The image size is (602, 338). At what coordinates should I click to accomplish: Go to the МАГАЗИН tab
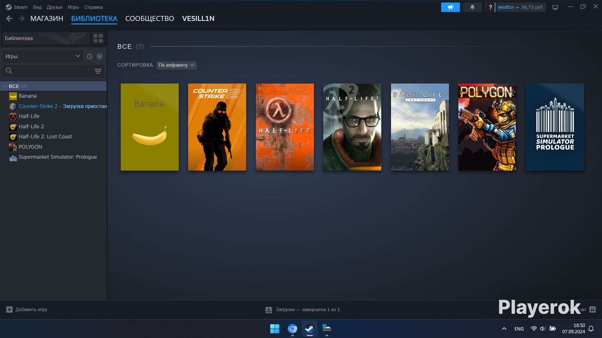[47, 19]
